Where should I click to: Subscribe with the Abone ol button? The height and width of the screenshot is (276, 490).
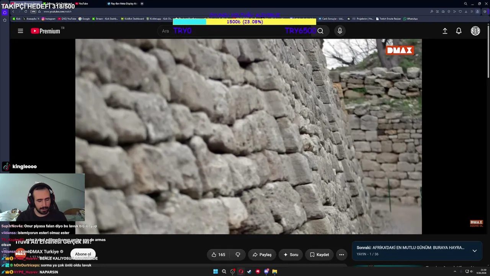coord(83,254)
